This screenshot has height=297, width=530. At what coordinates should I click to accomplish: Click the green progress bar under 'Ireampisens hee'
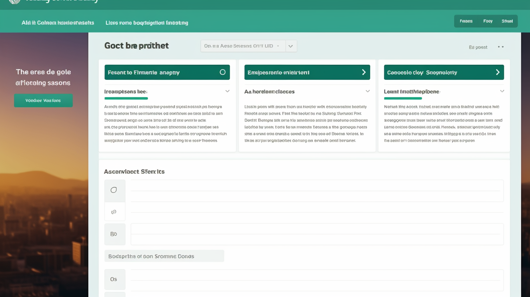[x=126, y=98]
